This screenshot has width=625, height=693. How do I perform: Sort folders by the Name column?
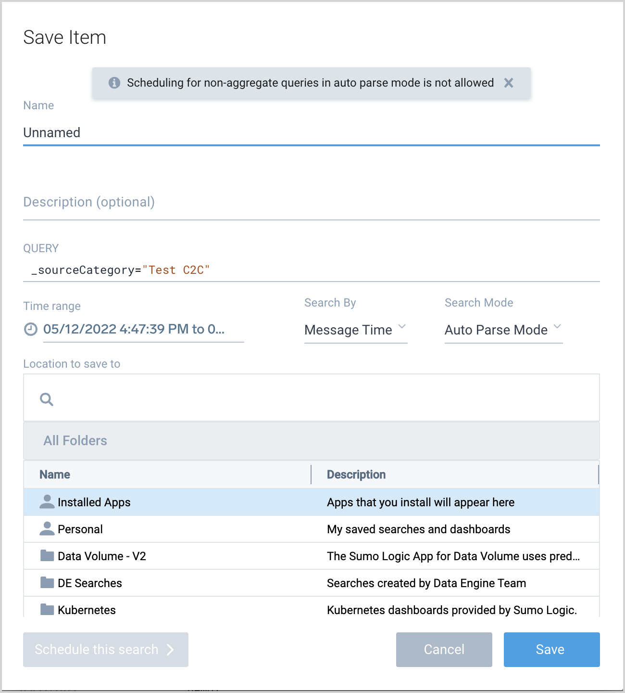point(54,474)
